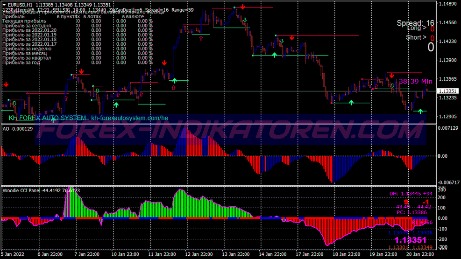Screen dimensions: 461x259
Task: Select the DH: 1.13445 +94 readout
Action: [411, 194]
